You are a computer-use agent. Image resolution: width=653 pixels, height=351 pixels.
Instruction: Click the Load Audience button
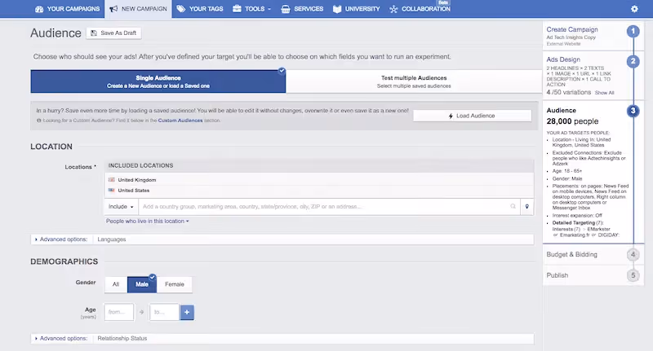tap(473, 116)
